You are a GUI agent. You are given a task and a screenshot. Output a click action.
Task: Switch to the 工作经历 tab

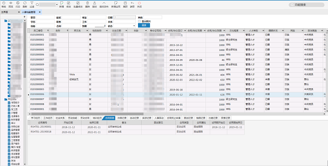click(48, 118)
